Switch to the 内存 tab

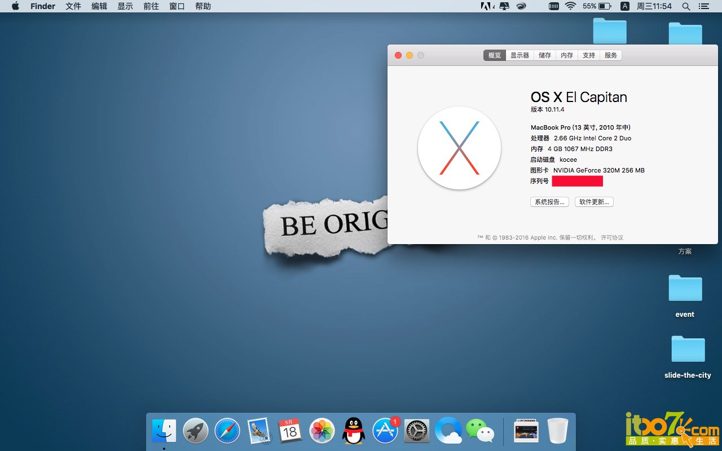tap(567, 55)
